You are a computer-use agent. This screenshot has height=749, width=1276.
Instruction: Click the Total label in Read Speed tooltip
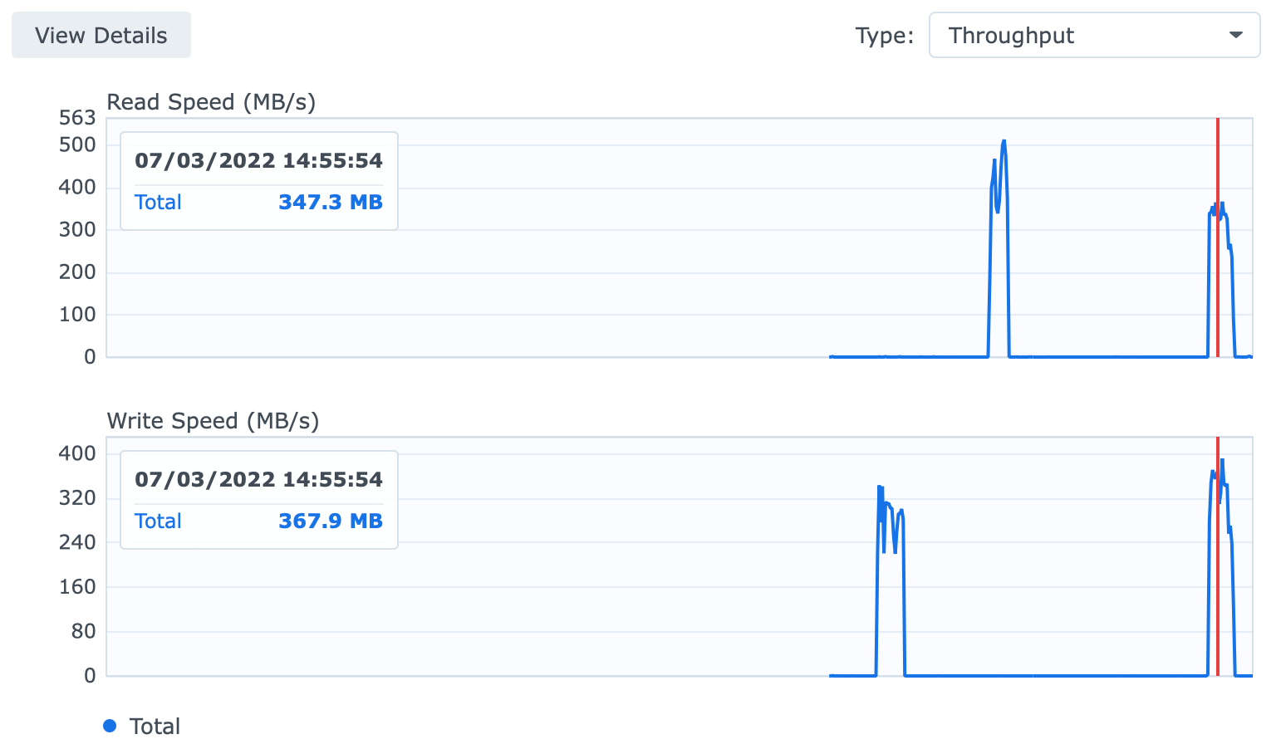click(x=158, y=202)
